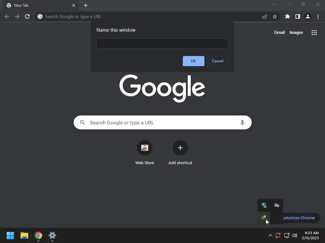Close the New Tab tab
This screenshot has width=325, height=243.
[x=74, y=5]
